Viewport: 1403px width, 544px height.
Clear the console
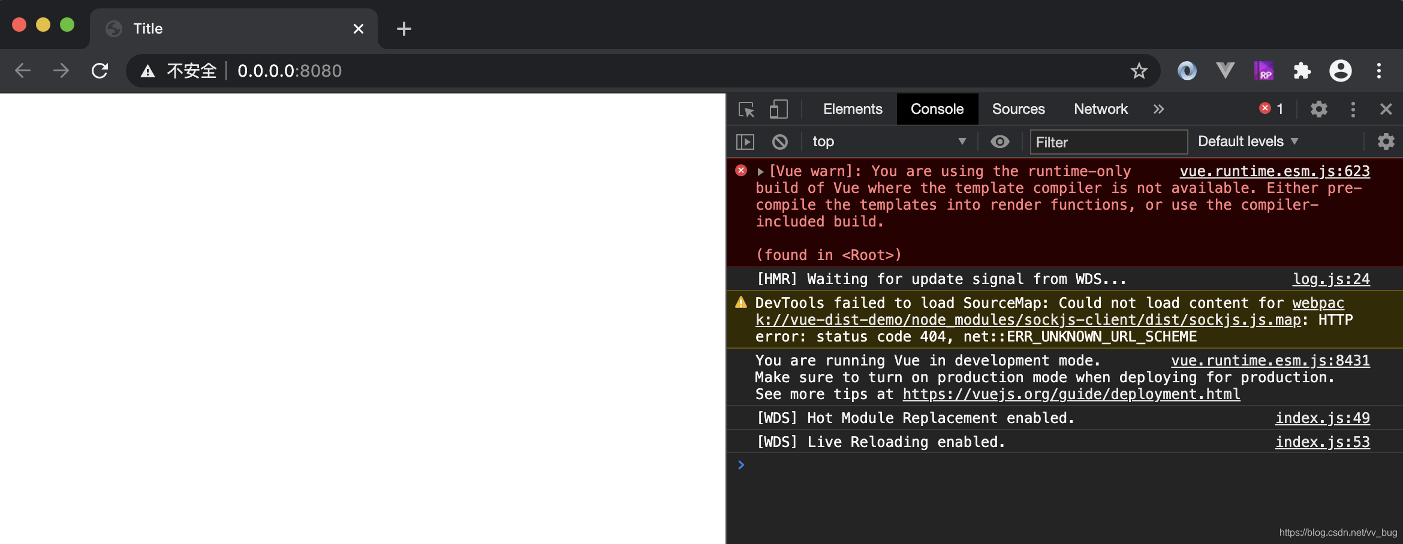click(x=779, y=142)
